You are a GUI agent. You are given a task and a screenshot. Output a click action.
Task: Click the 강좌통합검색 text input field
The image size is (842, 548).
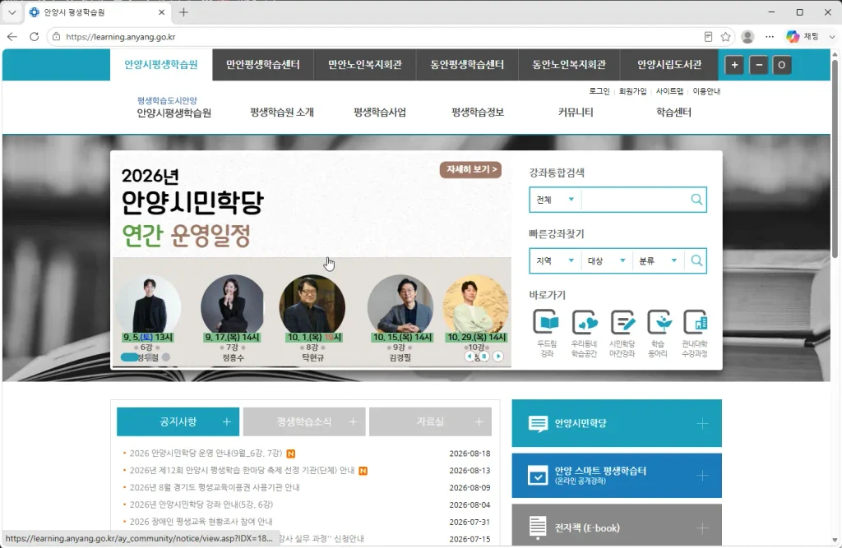[635, 200]
